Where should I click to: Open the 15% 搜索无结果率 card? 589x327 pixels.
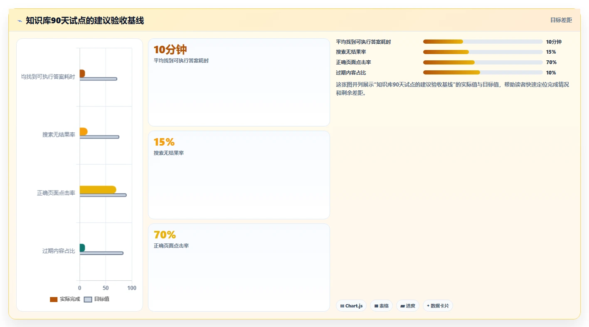[239, 175]
